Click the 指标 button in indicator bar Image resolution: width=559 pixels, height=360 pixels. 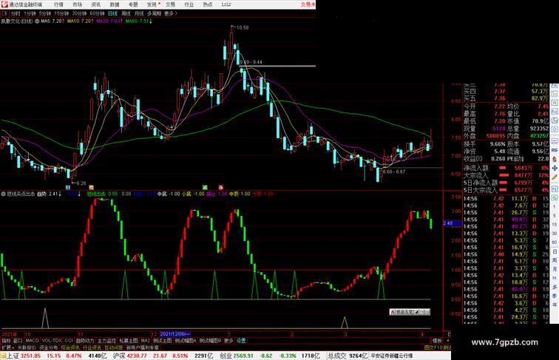(6, 341)
